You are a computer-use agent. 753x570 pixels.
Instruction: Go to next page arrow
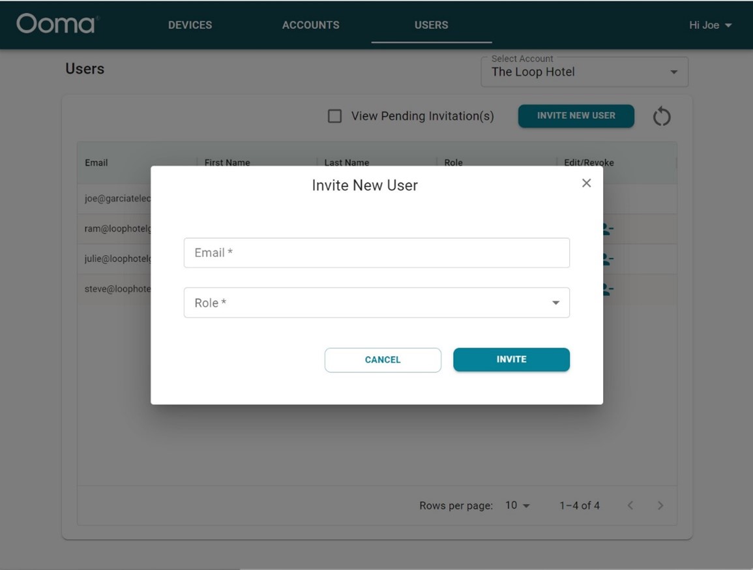pyautogui.click(x=660, y=505)
